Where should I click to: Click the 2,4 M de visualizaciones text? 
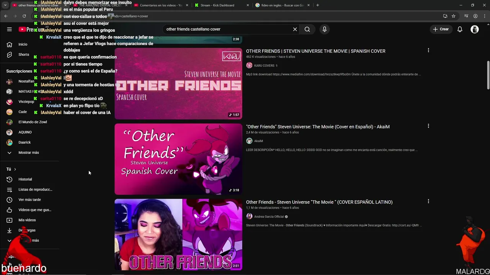(263, 133)
